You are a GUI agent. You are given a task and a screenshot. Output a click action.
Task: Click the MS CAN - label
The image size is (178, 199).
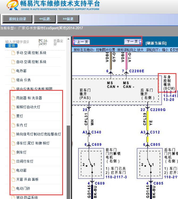point(129,85)
